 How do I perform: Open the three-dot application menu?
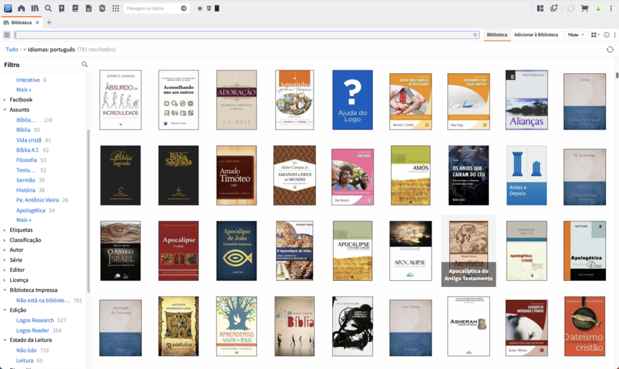pyautogui.click(x=611, y=8)
